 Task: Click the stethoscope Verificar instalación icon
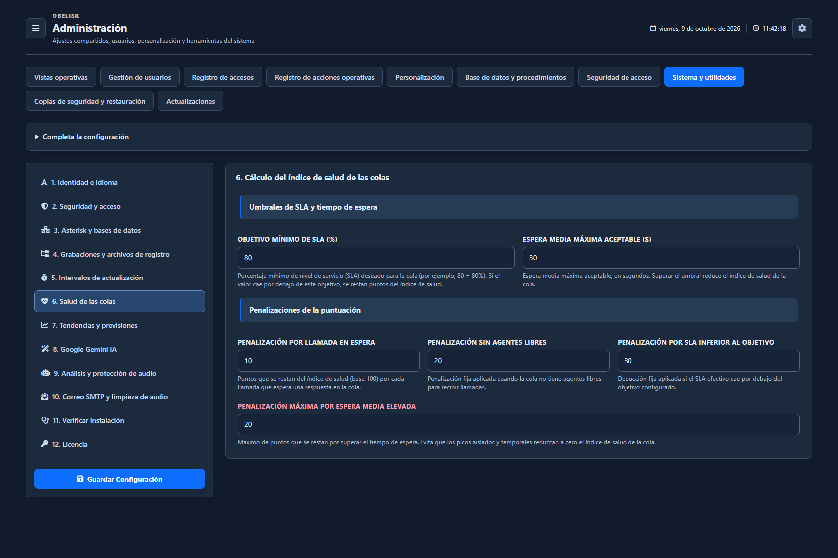45,420
